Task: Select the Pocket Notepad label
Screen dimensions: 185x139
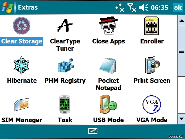Action: pyautogui.click(x=108, y=84)
